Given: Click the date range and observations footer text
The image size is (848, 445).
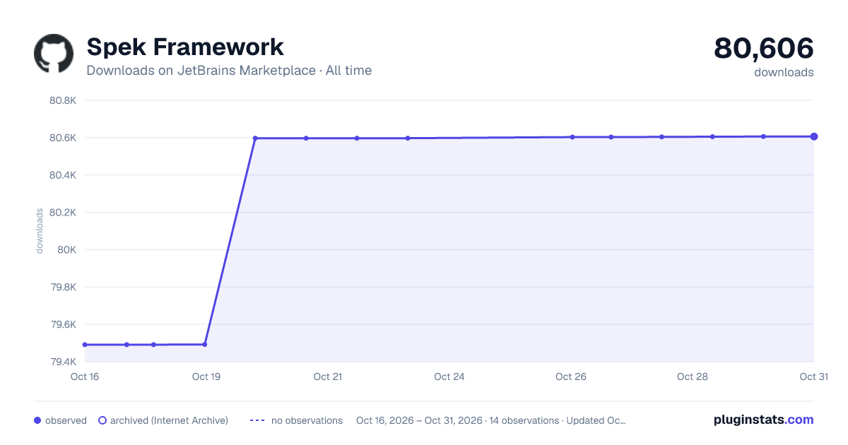Looking at the screenshot, I should 491,420.
